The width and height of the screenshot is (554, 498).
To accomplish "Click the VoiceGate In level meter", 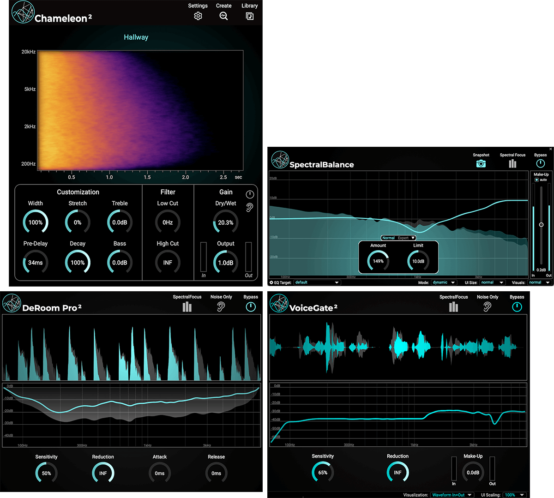I will [454, 469].
